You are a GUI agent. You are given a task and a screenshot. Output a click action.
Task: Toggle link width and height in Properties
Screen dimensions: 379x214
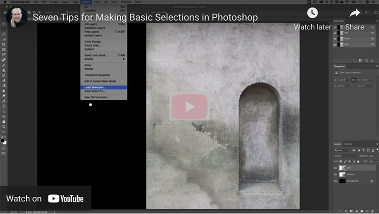point(353,80)
